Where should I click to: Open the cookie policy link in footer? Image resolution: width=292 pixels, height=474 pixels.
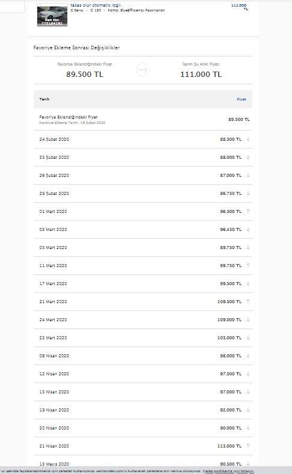[x=228, y=471]
